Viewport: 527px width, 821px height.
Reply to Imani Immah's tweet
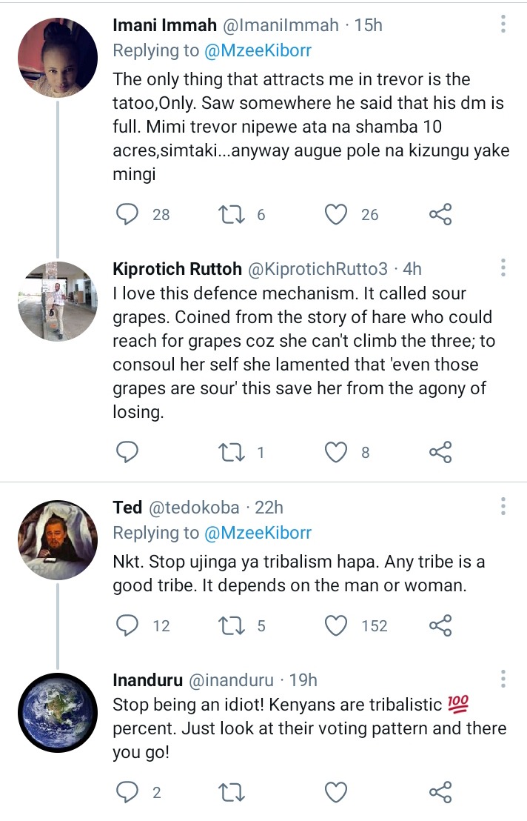tap(127, 214)
